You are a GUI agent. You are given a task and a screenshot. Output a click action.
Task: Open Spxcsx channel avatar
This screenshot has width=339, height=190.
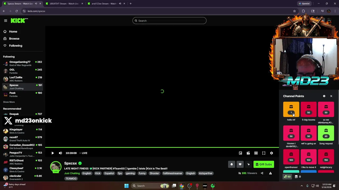tap(56, 167)
